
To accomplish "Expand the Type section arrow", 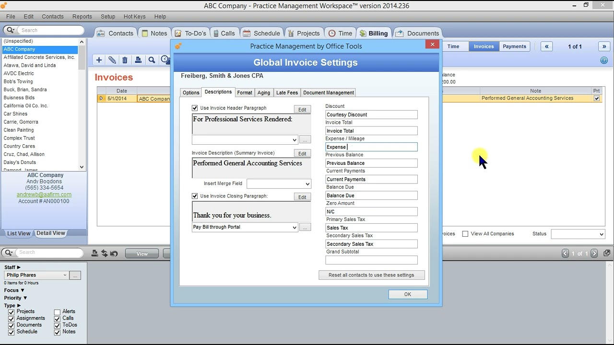I will tap(19, 306).
